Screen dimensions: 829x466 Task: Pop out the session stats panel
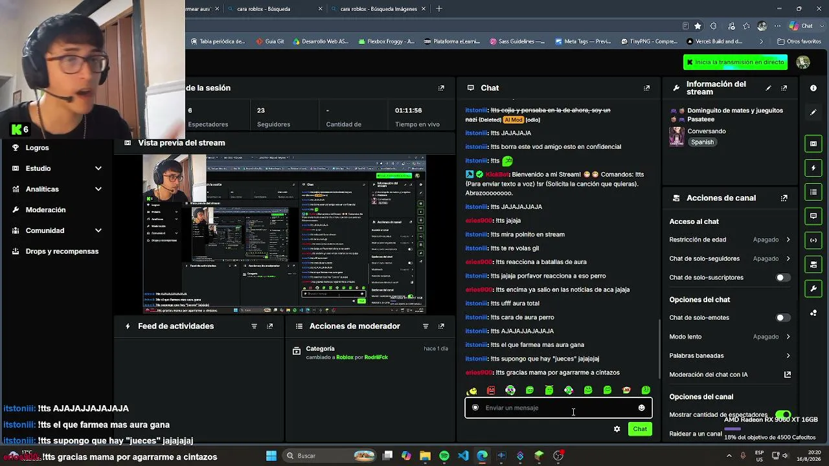441,88
